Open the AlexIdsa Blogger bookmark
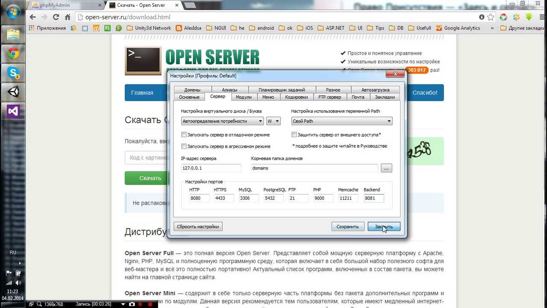This screenshot has width=547, height=308. coord(188,28)
